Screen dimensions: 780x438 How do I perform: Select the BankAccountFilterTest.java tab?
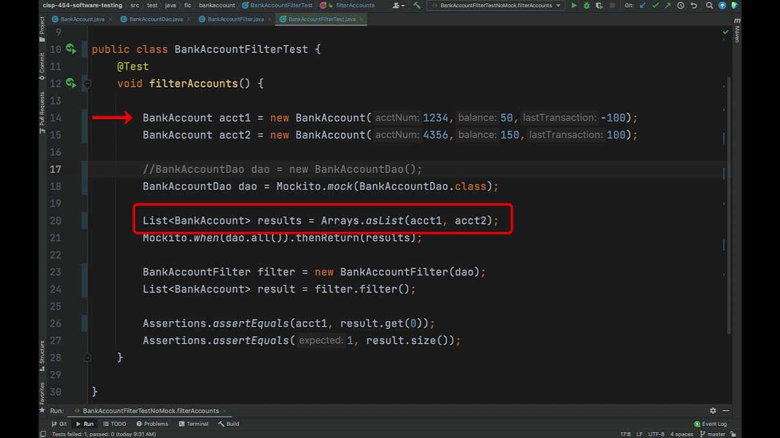[x=321, y=19]
